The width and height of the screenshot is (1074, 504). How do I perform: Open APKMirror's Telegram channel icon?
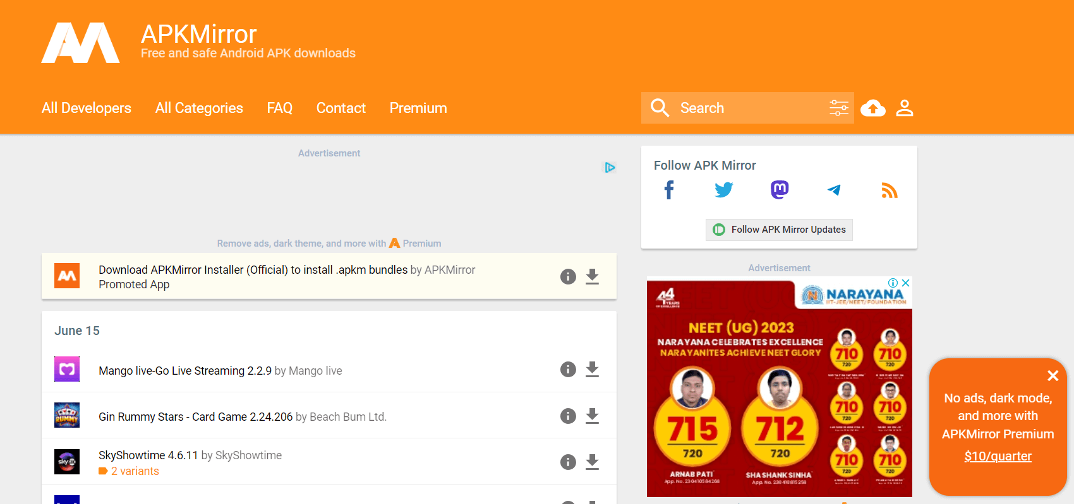click(x=834, y=190)
